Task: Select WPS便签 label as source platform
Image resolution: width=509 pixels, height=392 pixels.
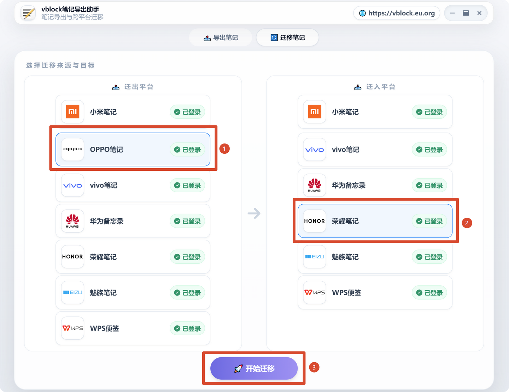Action: (x=105, y=328)
